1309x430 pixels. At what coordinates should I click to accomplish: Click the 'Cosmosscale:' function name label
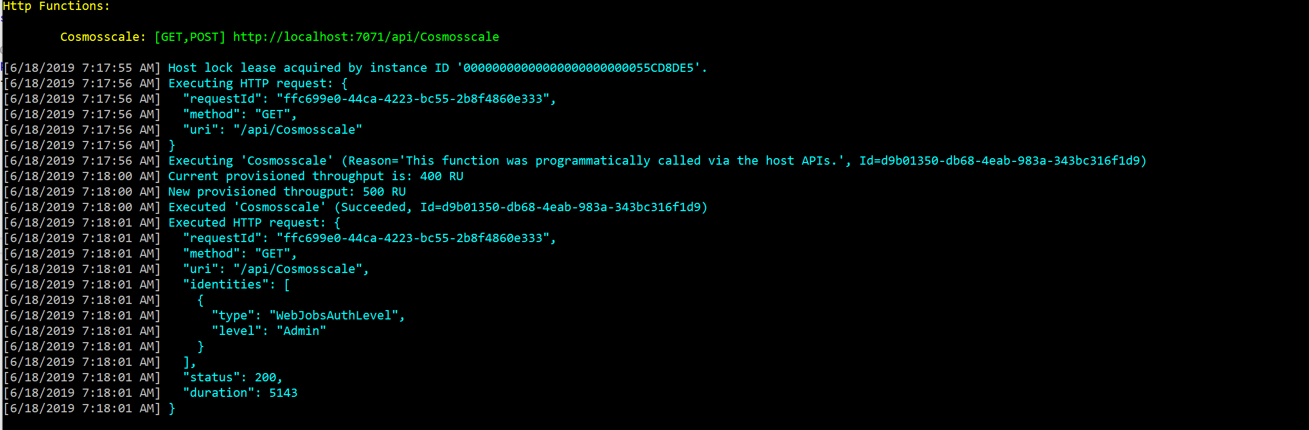[x=103, y=37]
